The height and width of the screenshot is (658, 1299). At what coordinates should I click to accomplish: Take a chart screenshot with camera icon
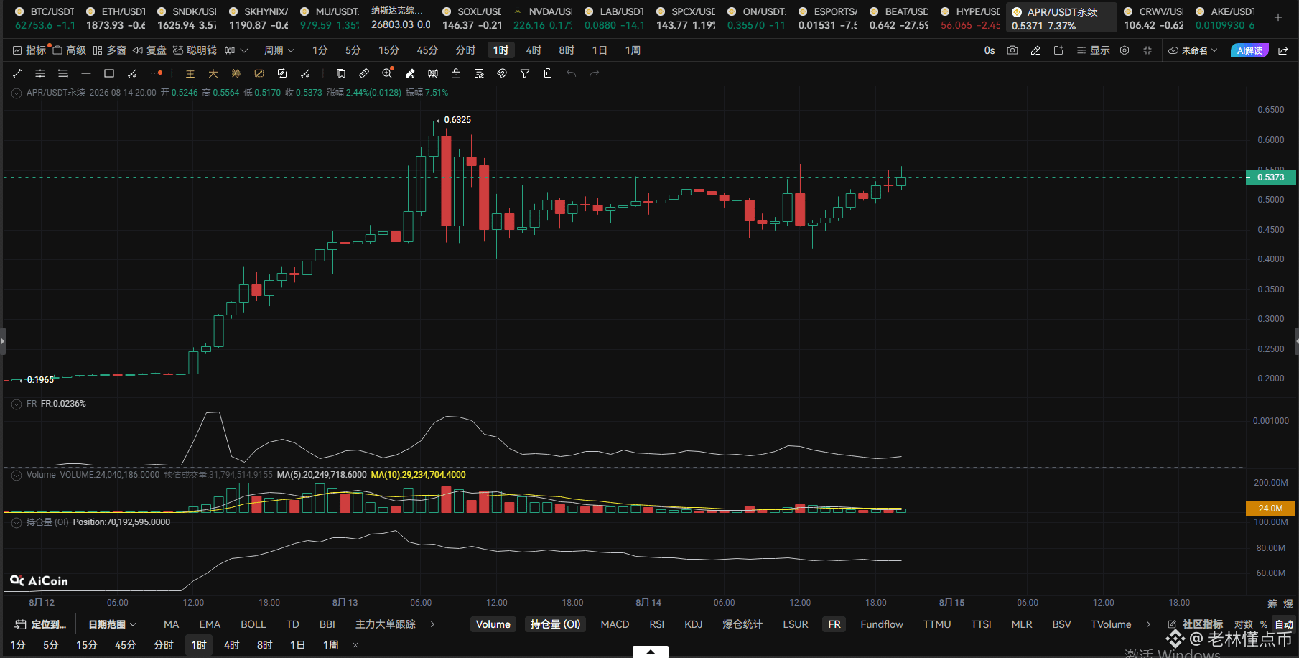[1012, 50]
